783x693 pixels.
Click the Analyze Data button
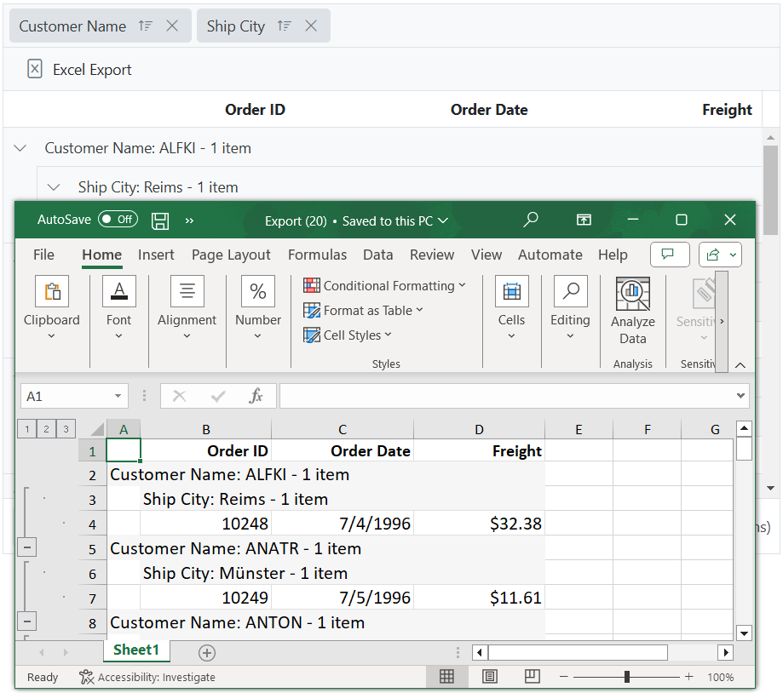633,311
